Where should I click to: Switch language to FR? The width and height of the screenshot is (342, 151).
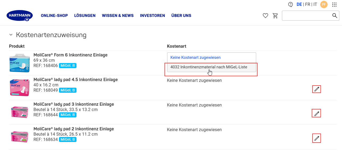pyautogui.click(x=307, y=5)
